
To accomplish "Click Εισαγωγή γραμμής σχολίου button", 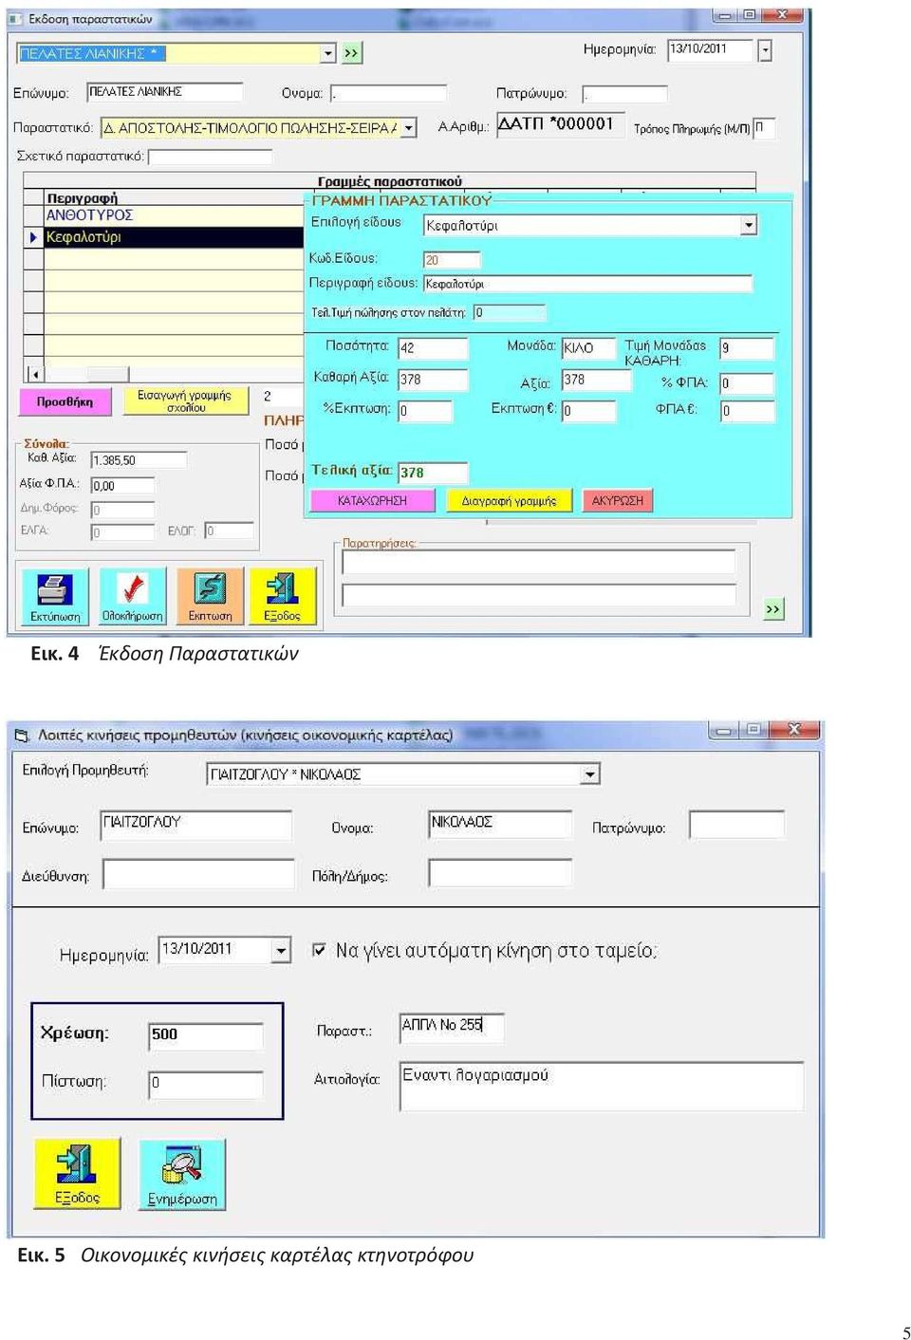I will [x=185, y=401].
